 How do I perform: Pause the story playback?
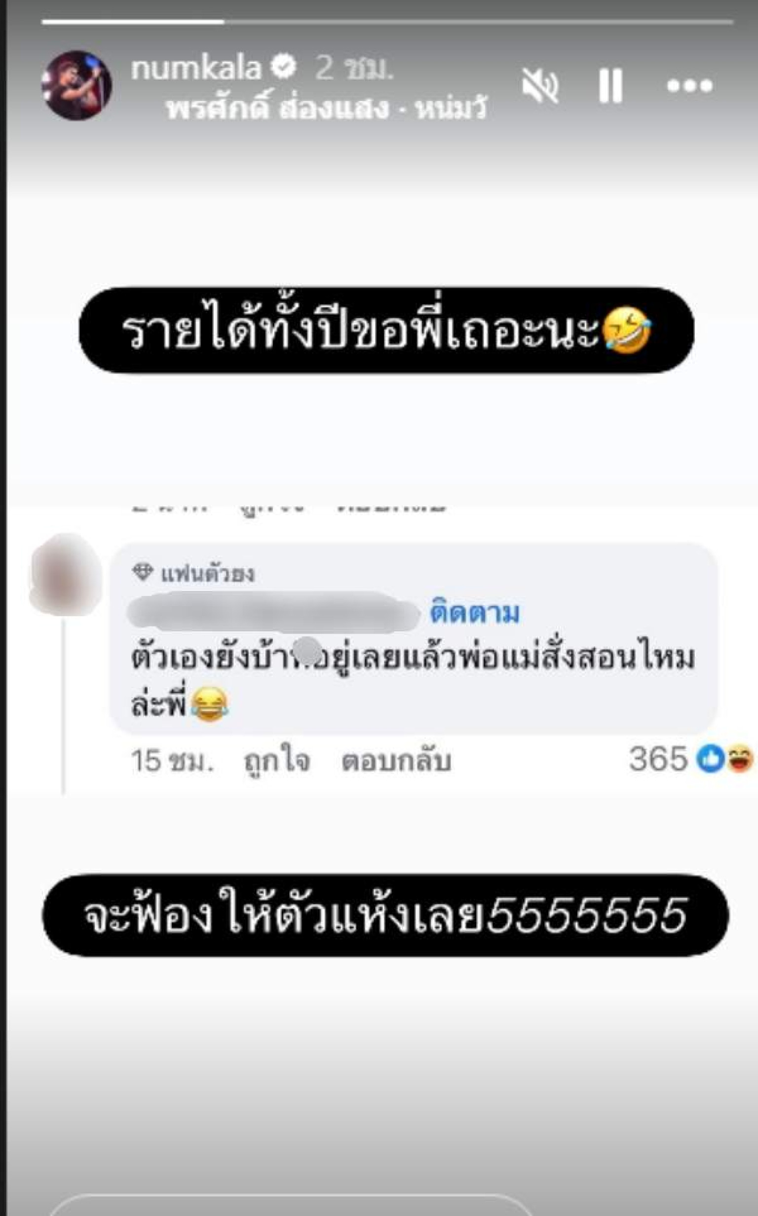click(x=610, y=86)
